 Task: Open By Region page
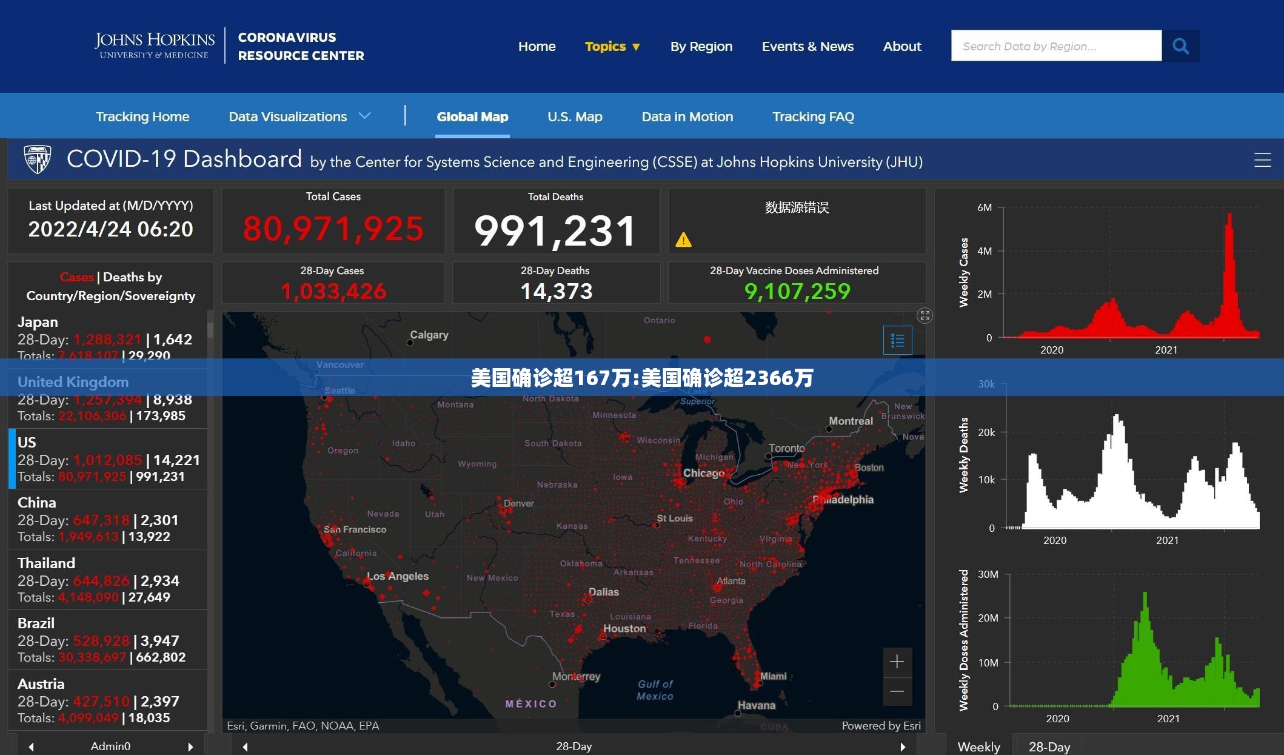[701, 46]
